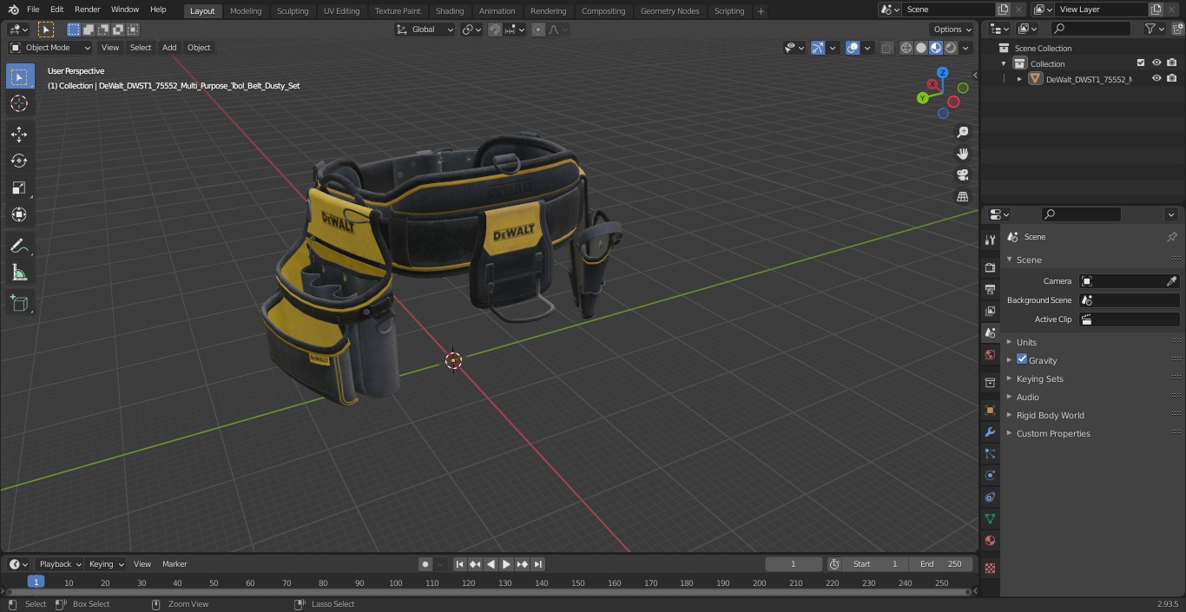Switch to the UV Editing workspace tab
The width and height of the screenshot is (1186, 612).
click(341, 11)
